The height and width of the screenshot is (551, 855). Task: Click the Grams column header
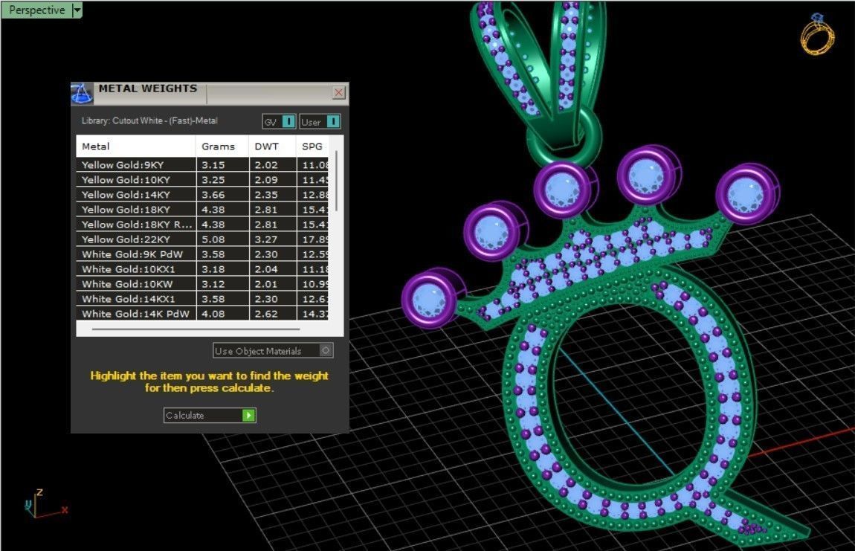[x=222, y=146]
